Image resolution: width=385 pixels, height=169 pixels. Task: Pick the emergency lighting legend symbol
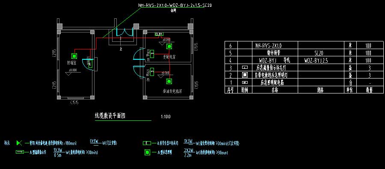(147, 152)
